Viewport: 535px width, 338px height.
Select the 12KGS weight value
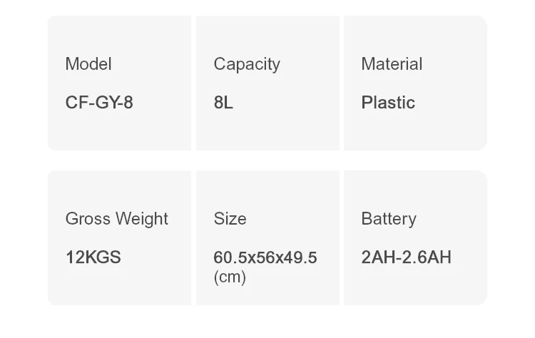[93, 257]
